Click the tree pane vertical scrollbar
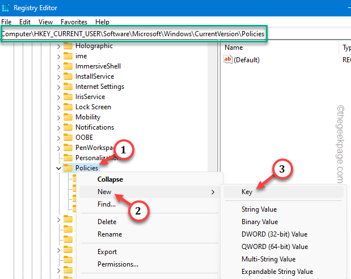Viewport: 351px width, 279px height. (212, 105)
